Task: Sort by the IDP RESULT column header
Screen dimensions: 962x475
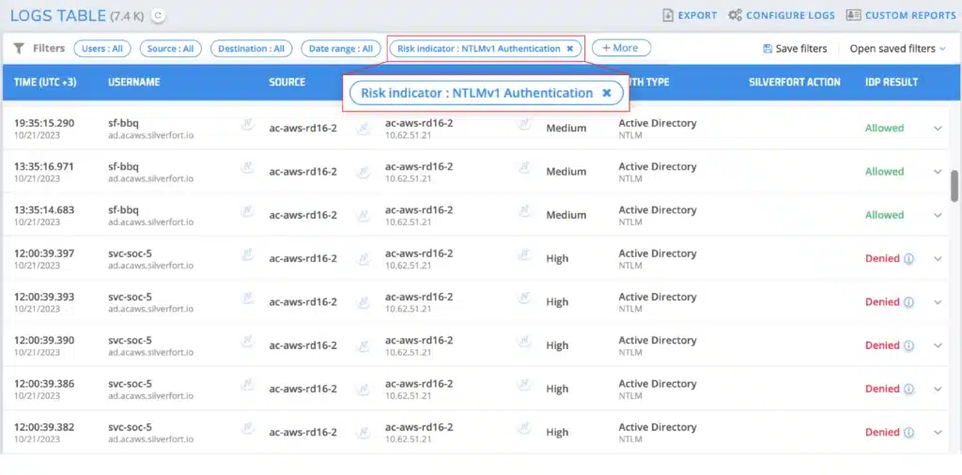Action: (x=892, y=82)
